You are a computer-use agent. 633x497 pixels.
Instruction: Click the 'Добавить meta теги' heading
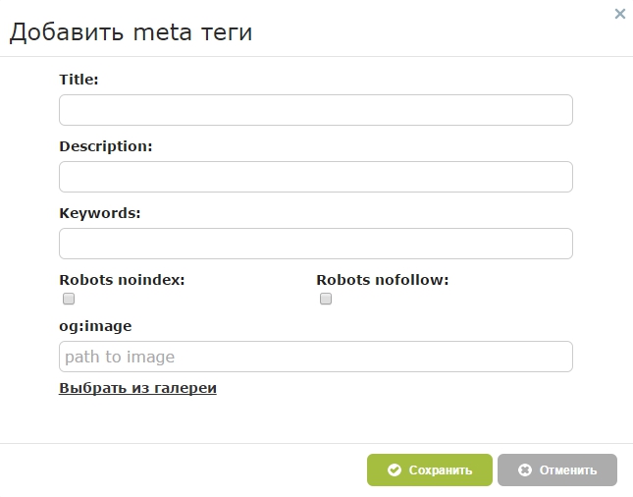[x=131, y=32]
